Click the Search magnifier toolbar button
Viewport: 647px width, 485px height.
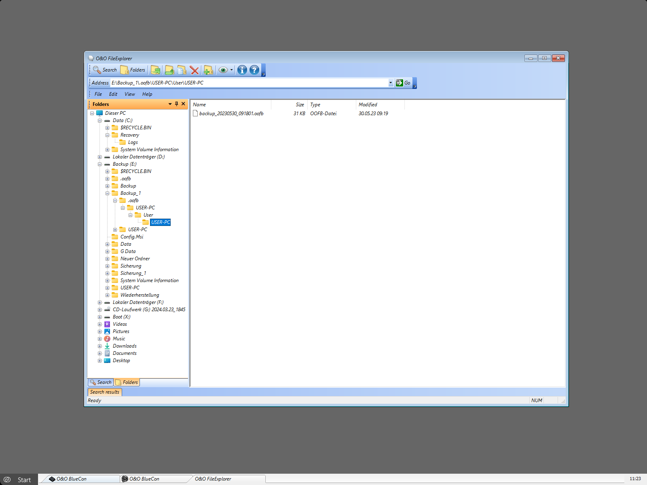(105, 70)
